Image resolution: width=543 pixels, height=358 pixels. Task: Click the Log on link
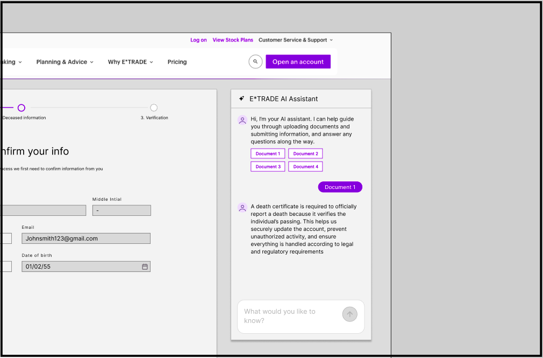(198, 40)
